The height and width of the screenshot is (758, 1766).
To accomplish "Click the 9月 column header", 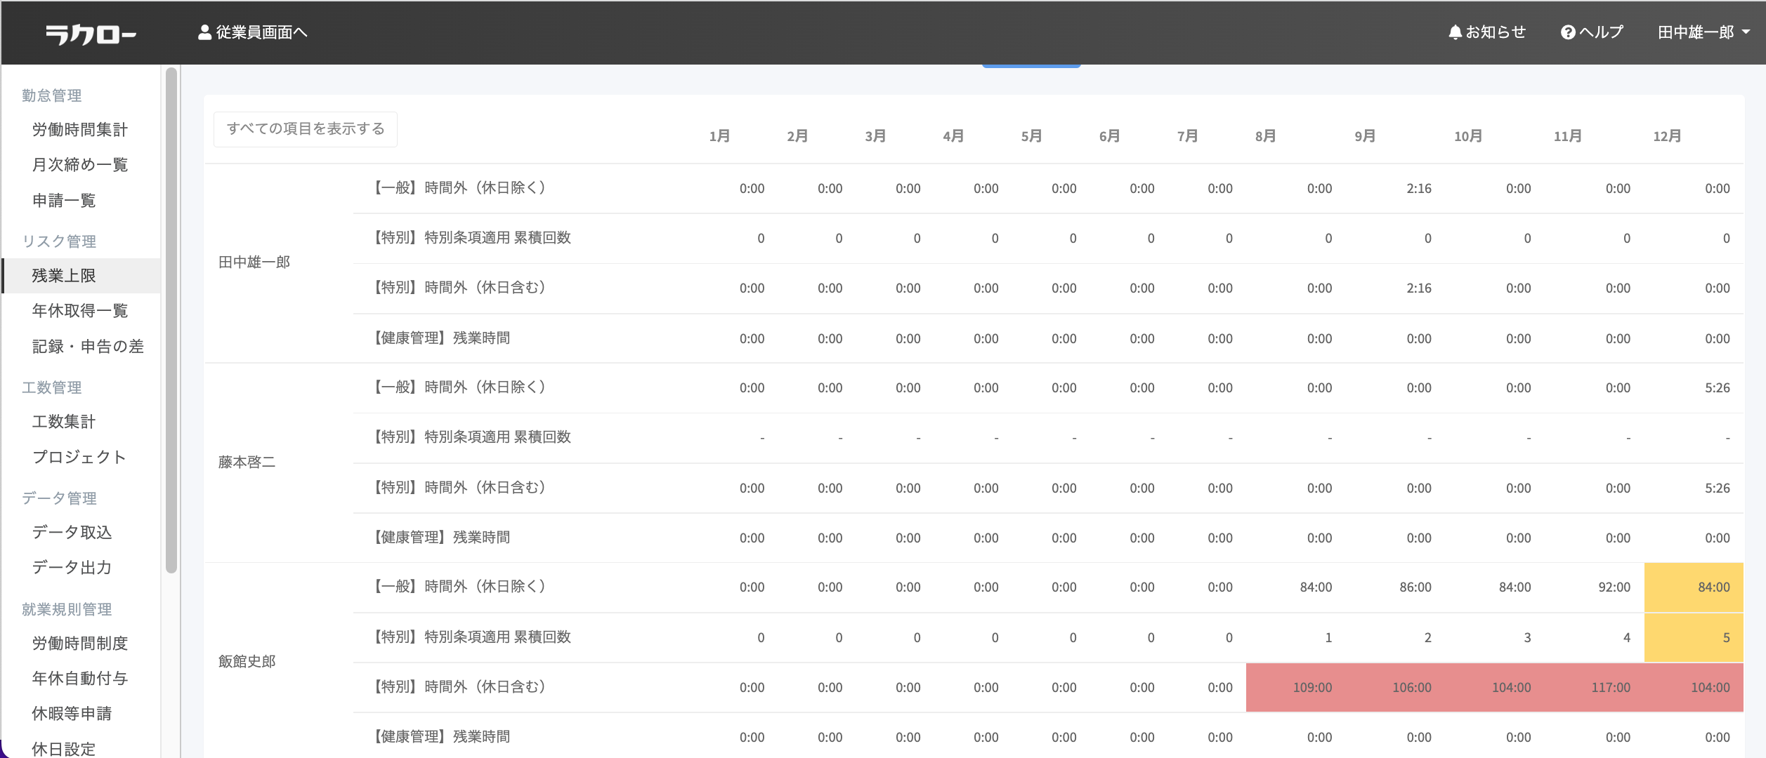I will pos(1366,136).
